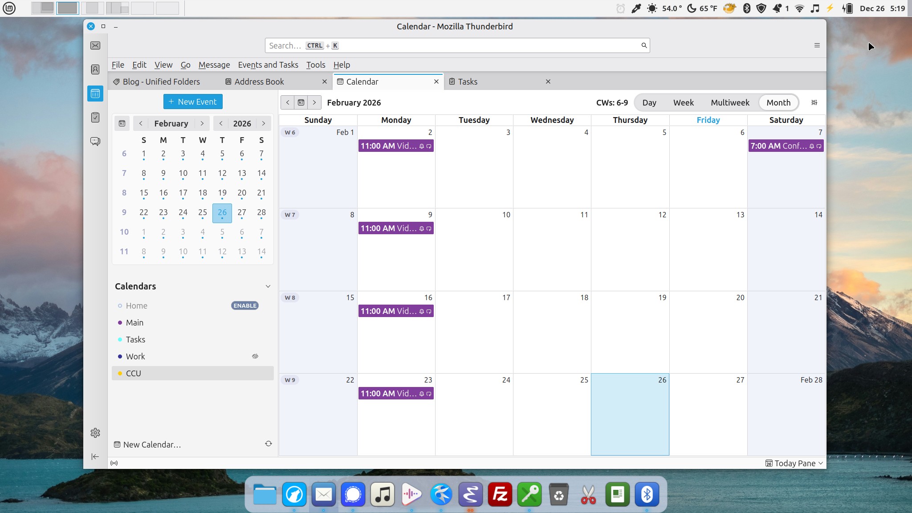Switch to the Address Book tab
Screen dimensions: 912x513
pyautogui.click(x=259, y=81)
